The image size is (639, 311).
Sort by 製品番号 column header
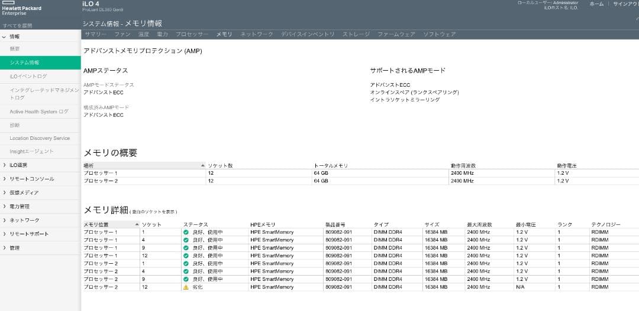click(335, 224)
